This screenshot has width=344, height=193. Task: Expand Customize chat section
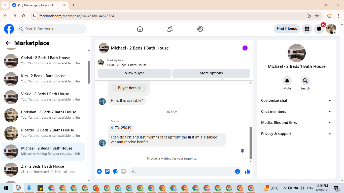(x=297, y=101)
